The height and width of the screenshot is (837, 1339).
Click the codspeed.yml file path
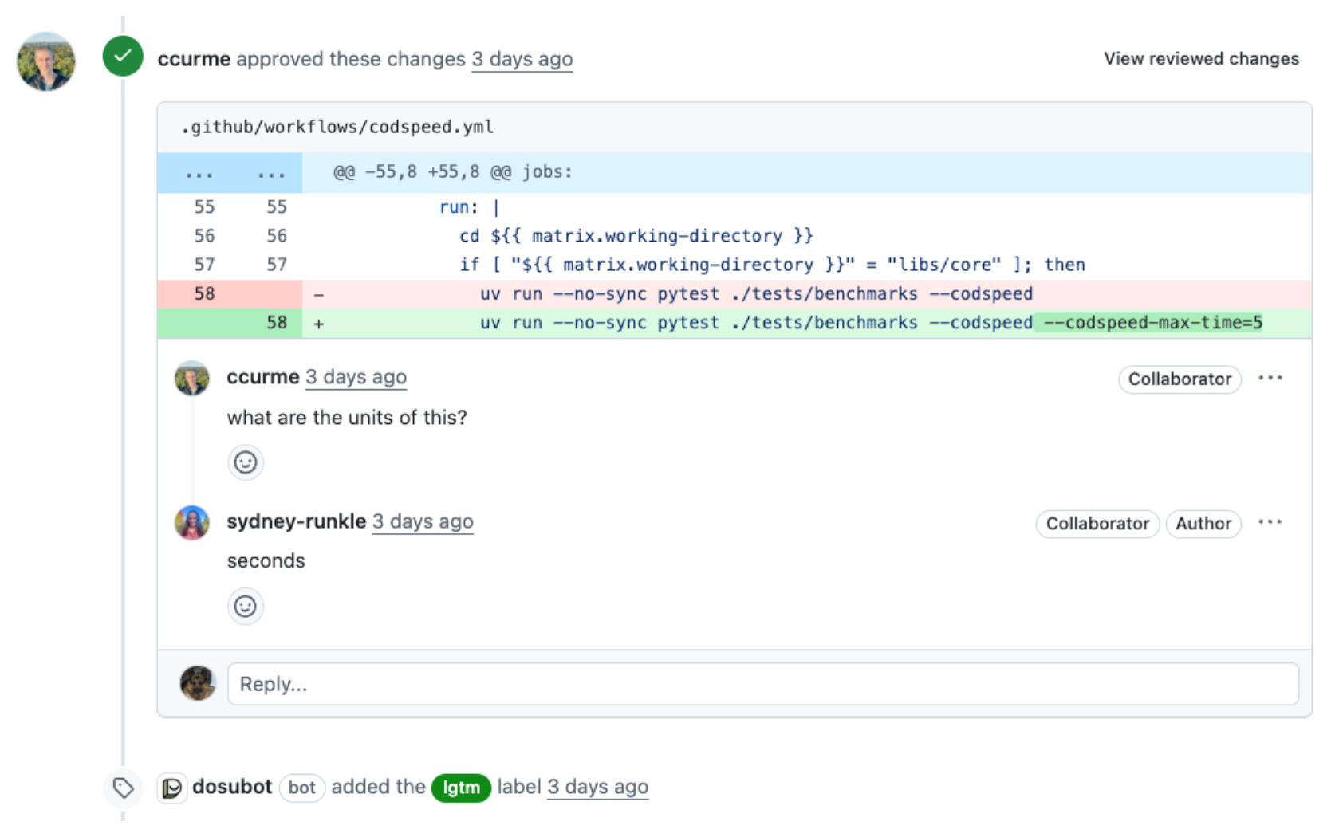pos(337,127)
